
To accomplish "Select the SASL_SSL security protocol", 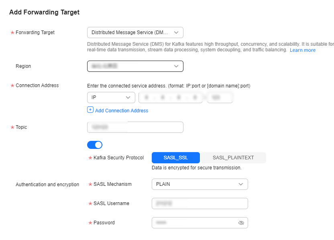I will [176, 158].
